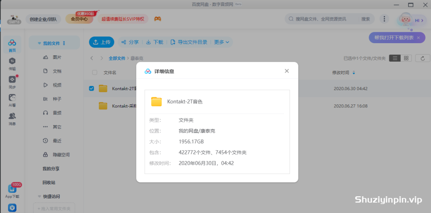Collapse the 我的文件 tree section
Screen dimensions: 431x213
pyautogui.click(x=39, y=43)
